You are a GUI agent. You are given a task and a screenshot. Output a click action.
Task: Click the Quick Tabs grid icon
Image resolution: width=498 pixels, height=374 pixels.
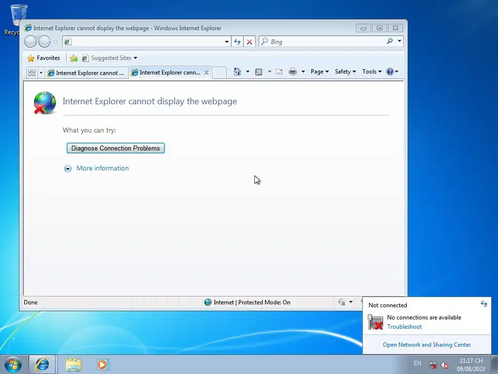32,73
